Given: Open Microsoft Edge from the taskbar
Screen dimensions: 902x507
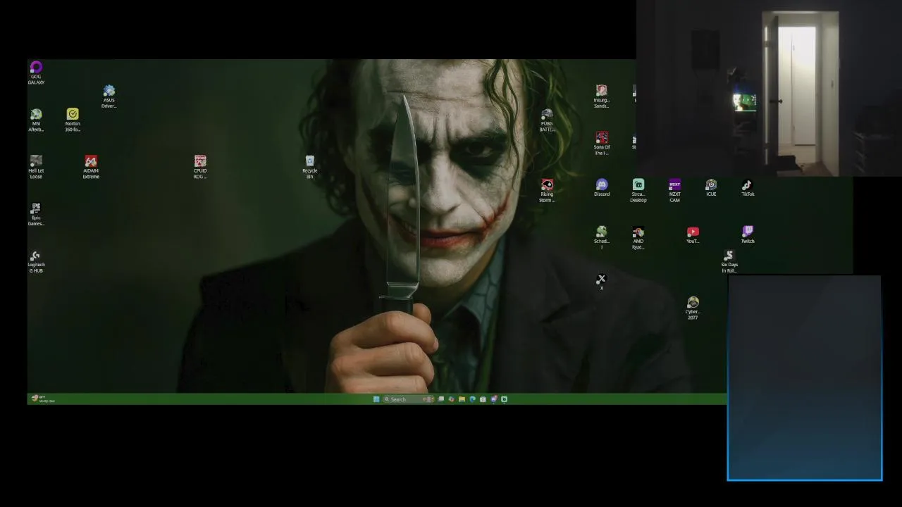Looking at the screenshot, I should coord(472,399).
